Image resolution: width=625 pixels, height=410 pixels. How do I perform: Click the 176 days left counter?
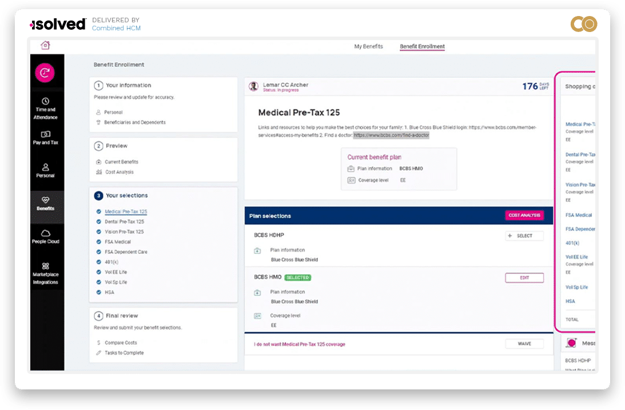(x=536, y=86)
